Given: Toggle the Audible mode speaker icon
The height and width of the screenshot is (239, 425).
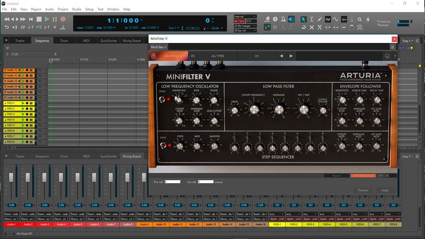Looking at the screenshot, I should 291,19.
